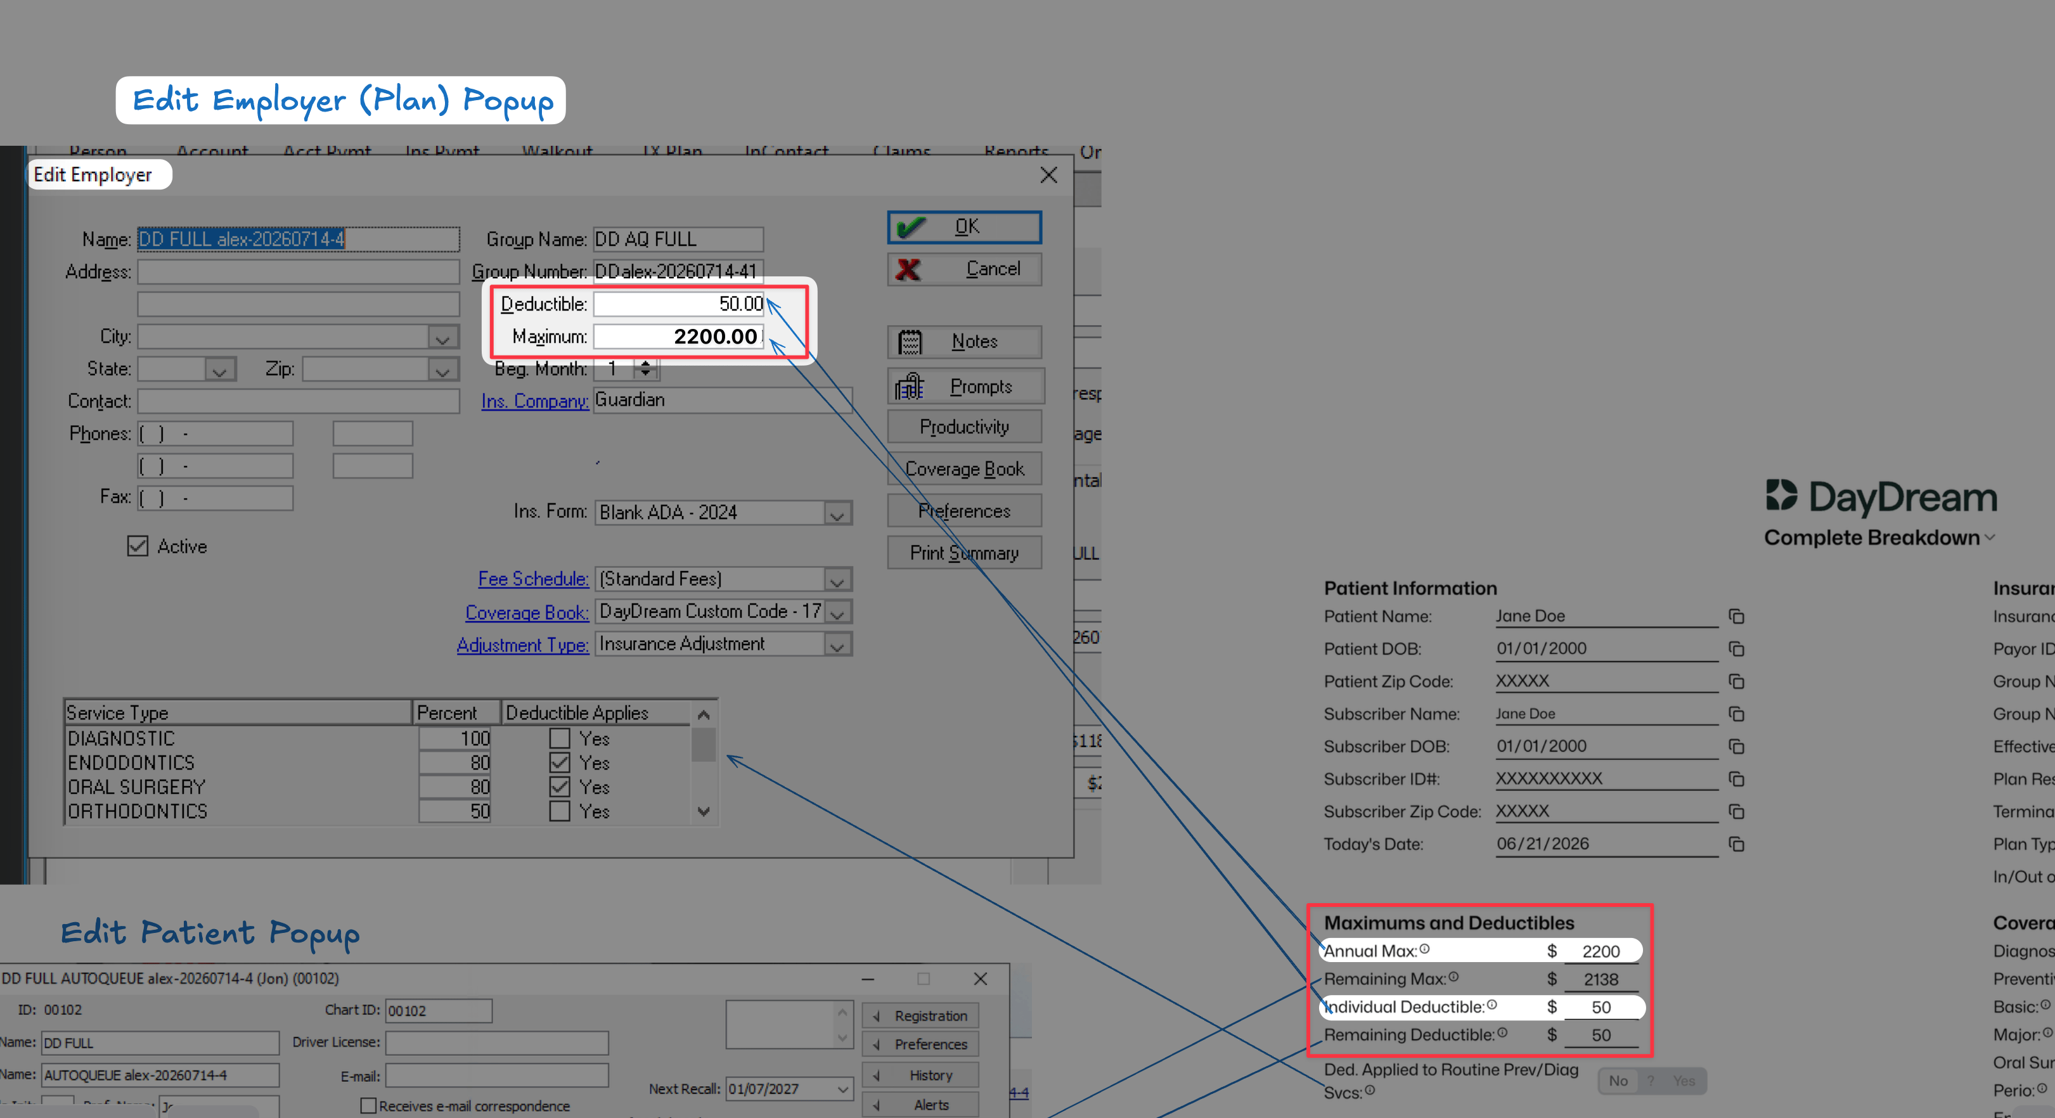
Task: Expand the Fee Schedule dropdown
Action: tap(837, 580)
